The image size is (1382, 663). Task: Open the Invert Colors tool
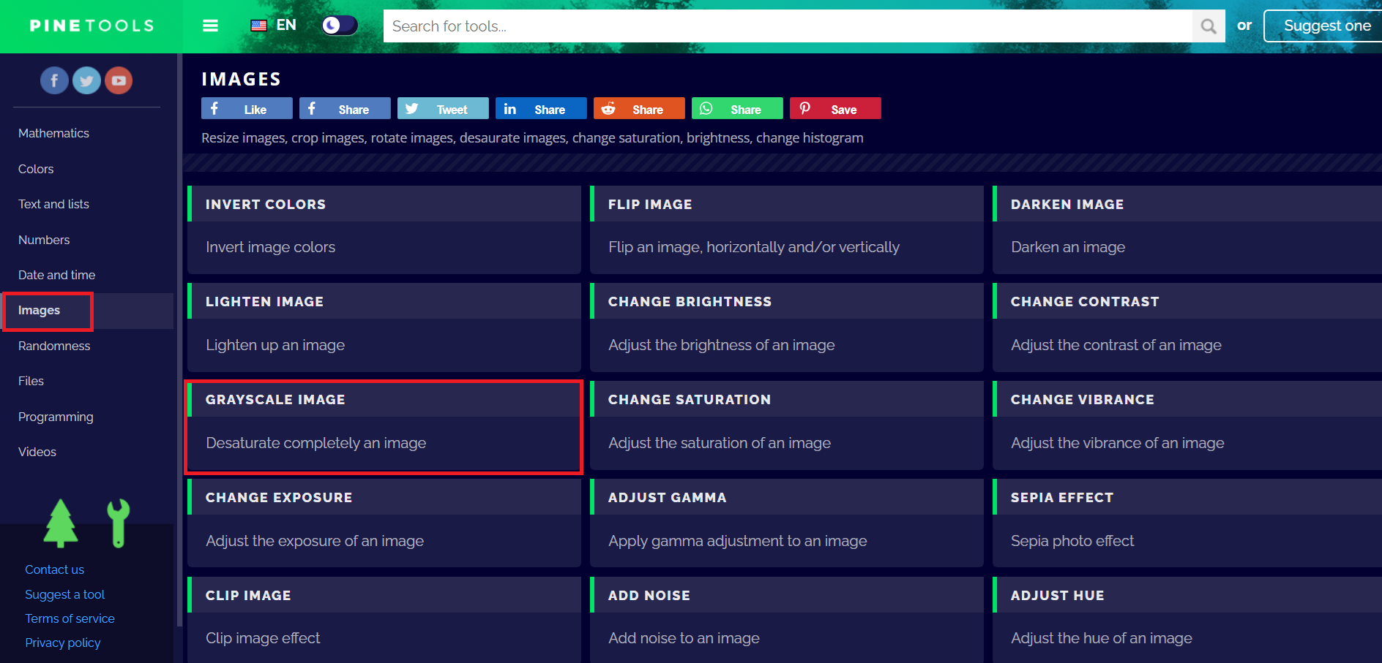[384, 230]
